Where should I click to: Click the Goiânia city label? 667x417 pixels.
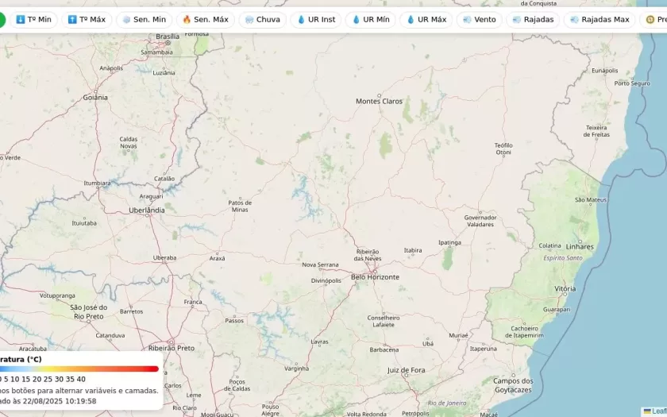[95, 98]
